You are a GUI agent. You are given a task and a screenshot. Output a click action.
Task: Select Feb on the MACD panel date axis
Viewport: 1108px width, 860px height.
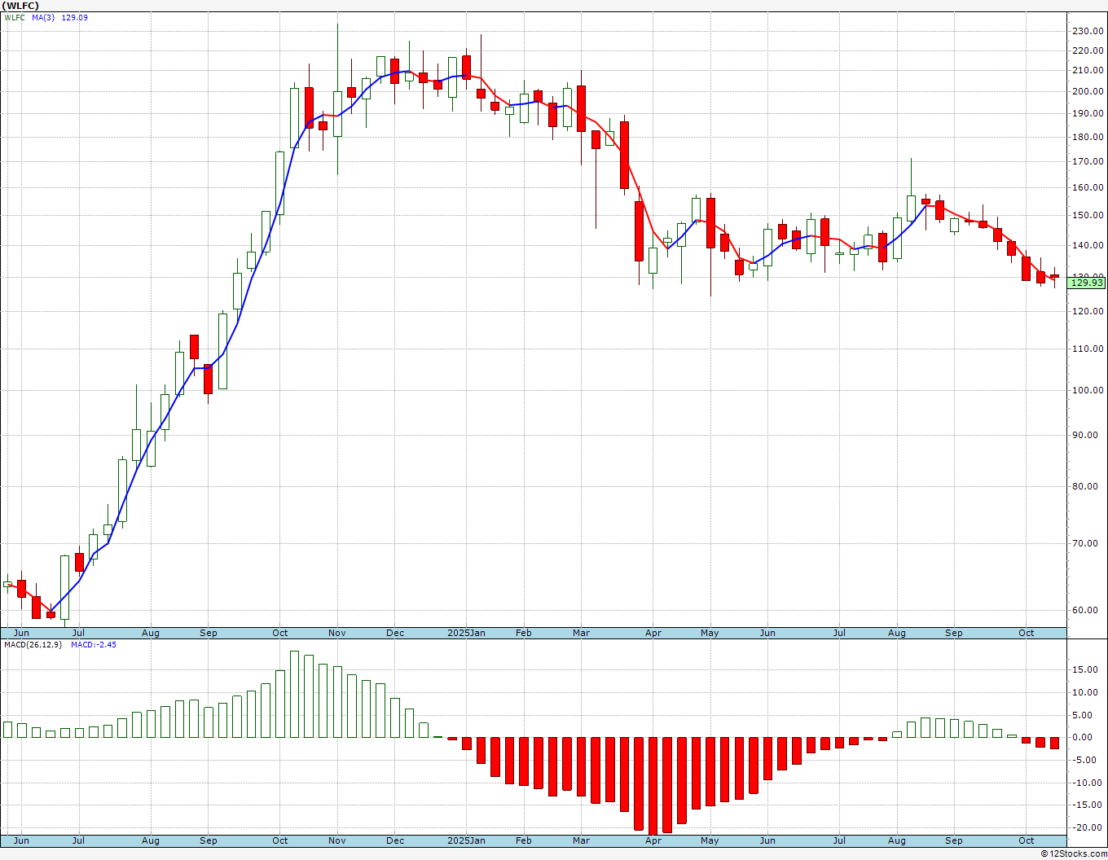coord(523,840)
